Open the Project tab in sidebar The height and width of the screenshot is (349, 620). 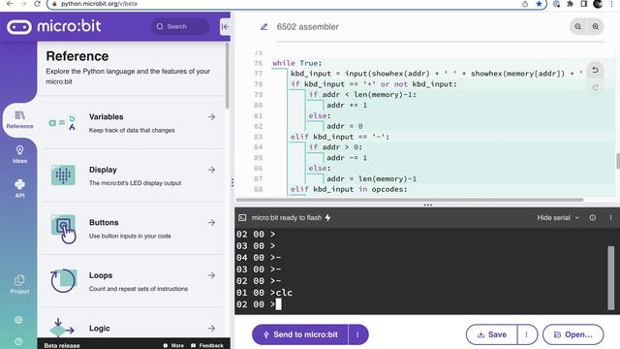(x=19, y=284)
